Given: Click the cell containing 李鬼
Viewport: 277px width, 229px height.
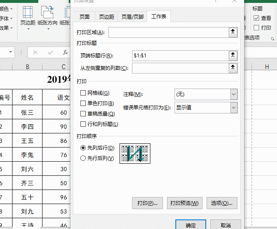Looking at the screenshot, I should [x=27, y=155].
